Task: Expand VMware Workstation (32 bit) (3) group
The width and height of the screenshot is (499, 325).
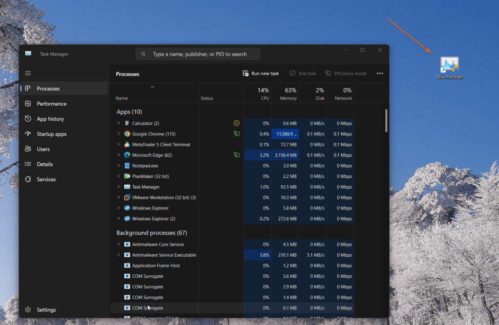Action: click(118, 197)
